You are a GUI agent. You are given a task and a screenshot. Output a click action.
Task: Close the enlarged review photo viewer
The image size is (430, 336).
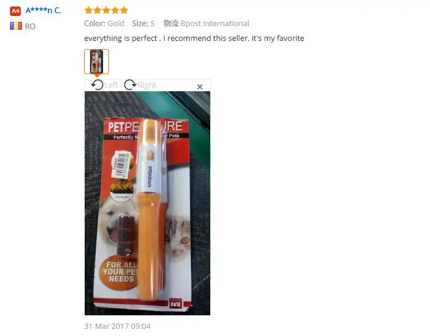[200, 87]
